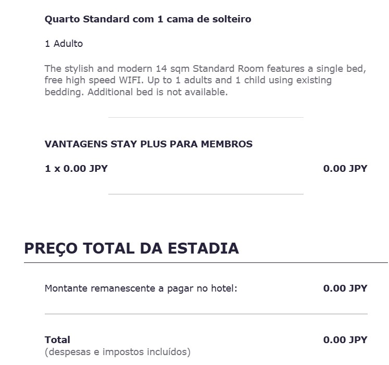
Task: Click the word "solteiro" in the room title
Action: coord(232,19)
